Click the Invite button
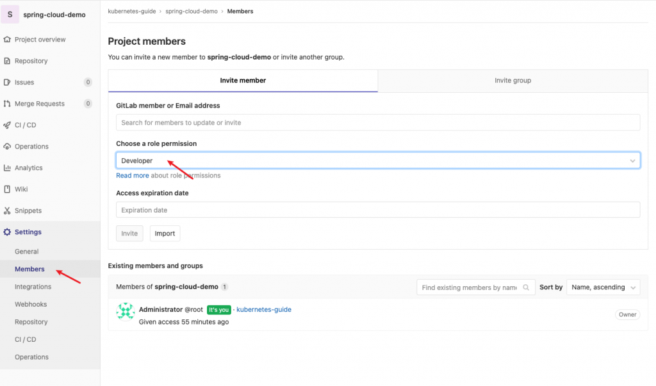 [x=129, y=234]
